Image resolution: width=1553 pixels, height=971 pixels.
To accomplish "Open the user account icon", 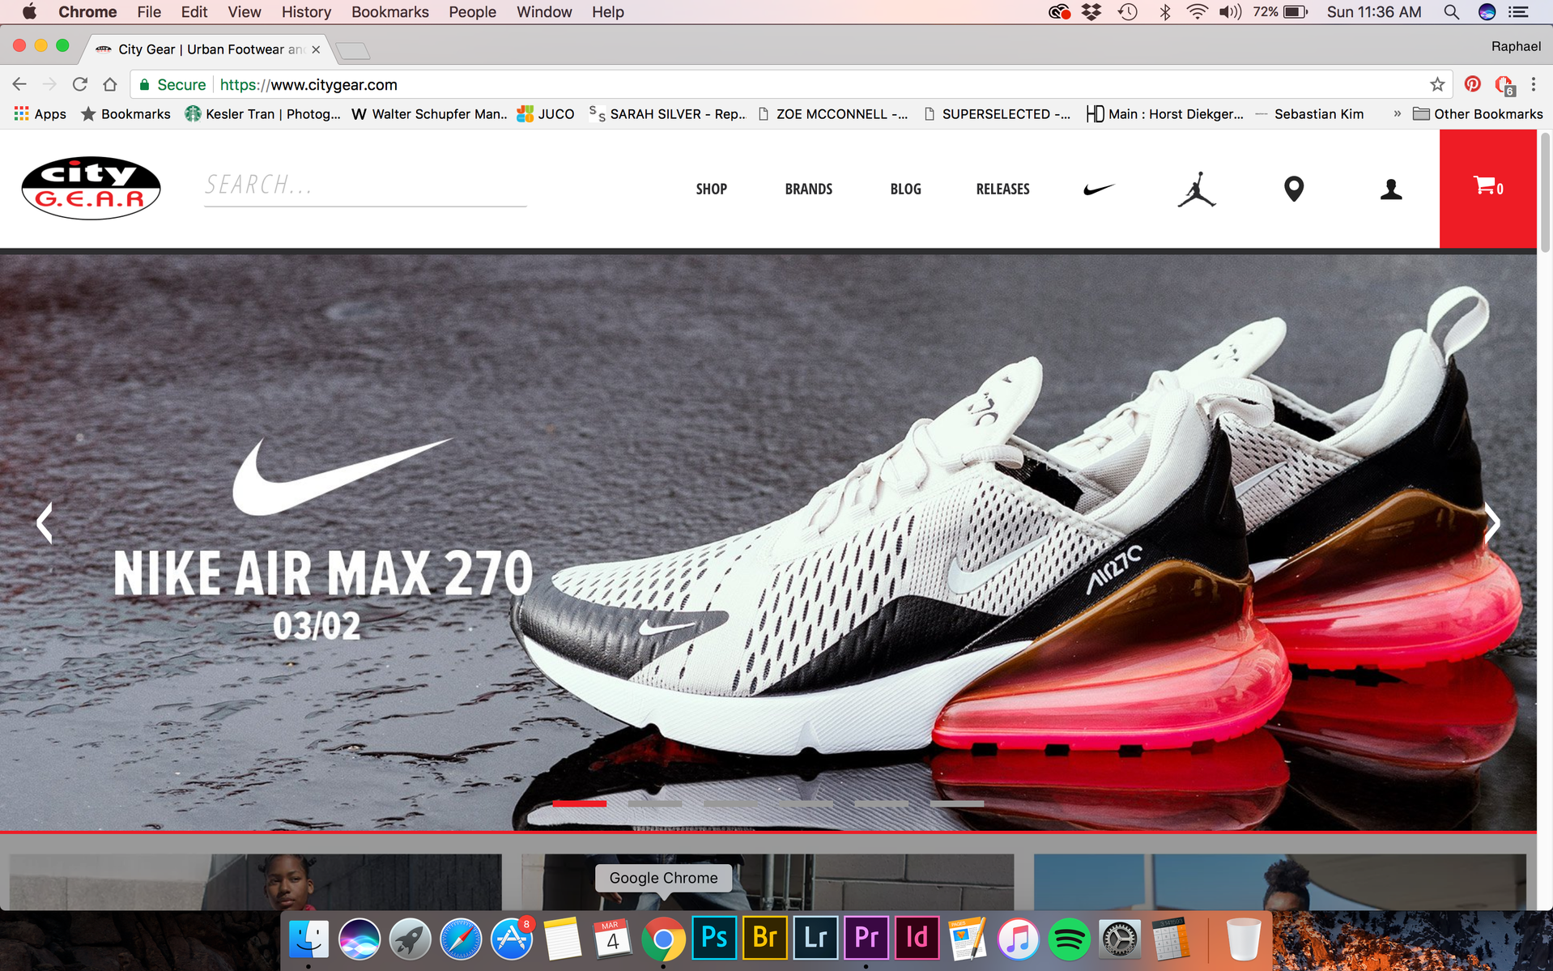I will (x=1391, y=189).
